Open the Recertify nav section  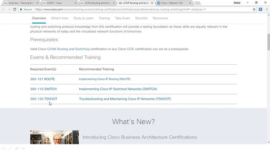(x=141, y=18)
